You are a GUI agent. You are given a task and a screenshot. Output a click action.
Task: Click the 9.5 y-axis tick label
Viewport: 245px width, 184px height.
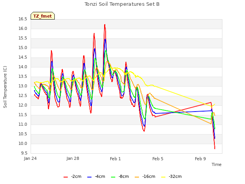(x=24, y=153)
